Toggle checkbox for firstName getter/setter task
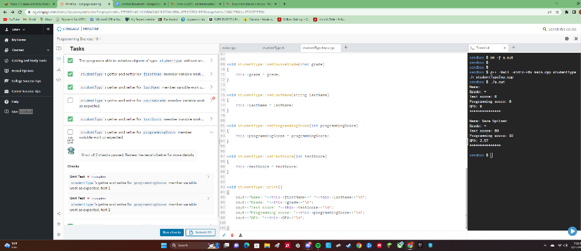 pos(70,74)
